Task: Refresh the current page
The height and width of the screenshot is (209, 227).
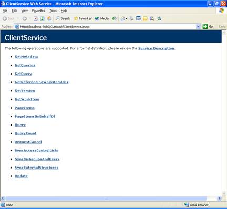Action: click(x=42, y=18)
